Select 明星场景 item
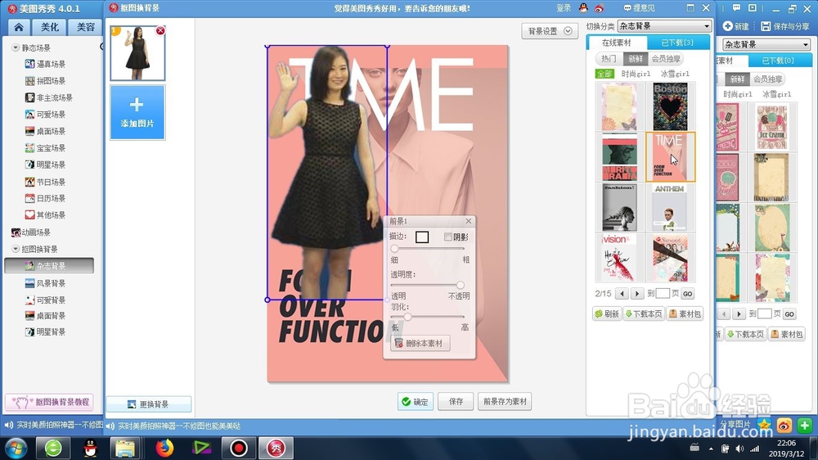The height and width of the screenshot is (460, 818). pyautogui.click(x=45, y=165)
